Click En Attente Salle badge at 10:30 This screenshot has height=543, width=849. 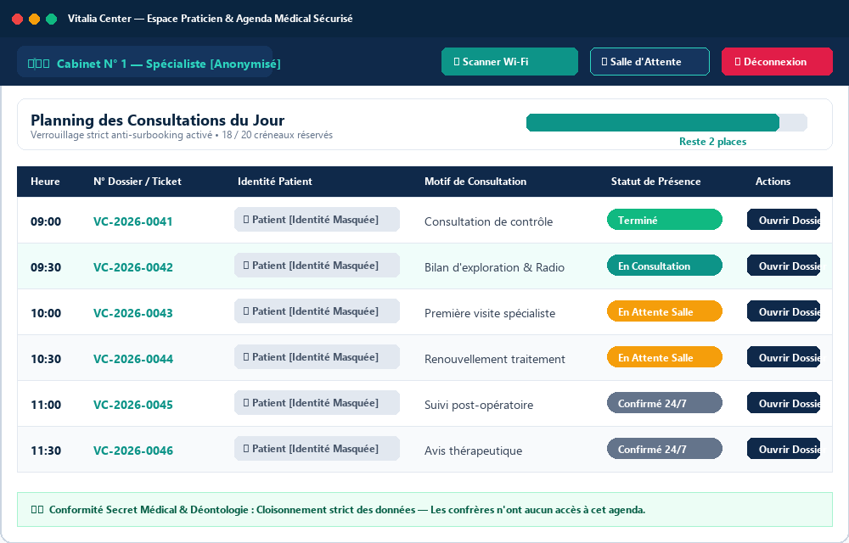pyautogui.click(x=665, y=357)
